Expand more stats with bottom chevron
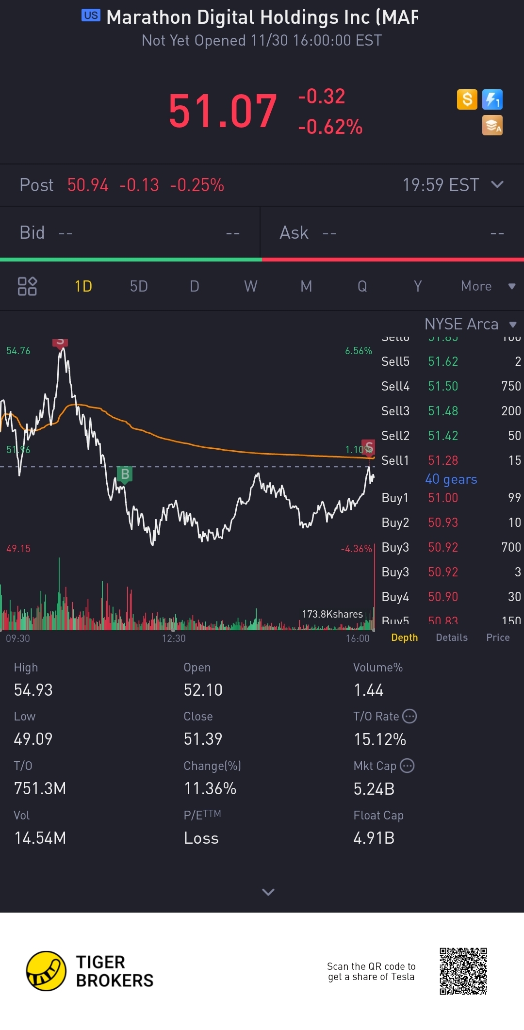Screen dimensions: 524x1030 268,892
